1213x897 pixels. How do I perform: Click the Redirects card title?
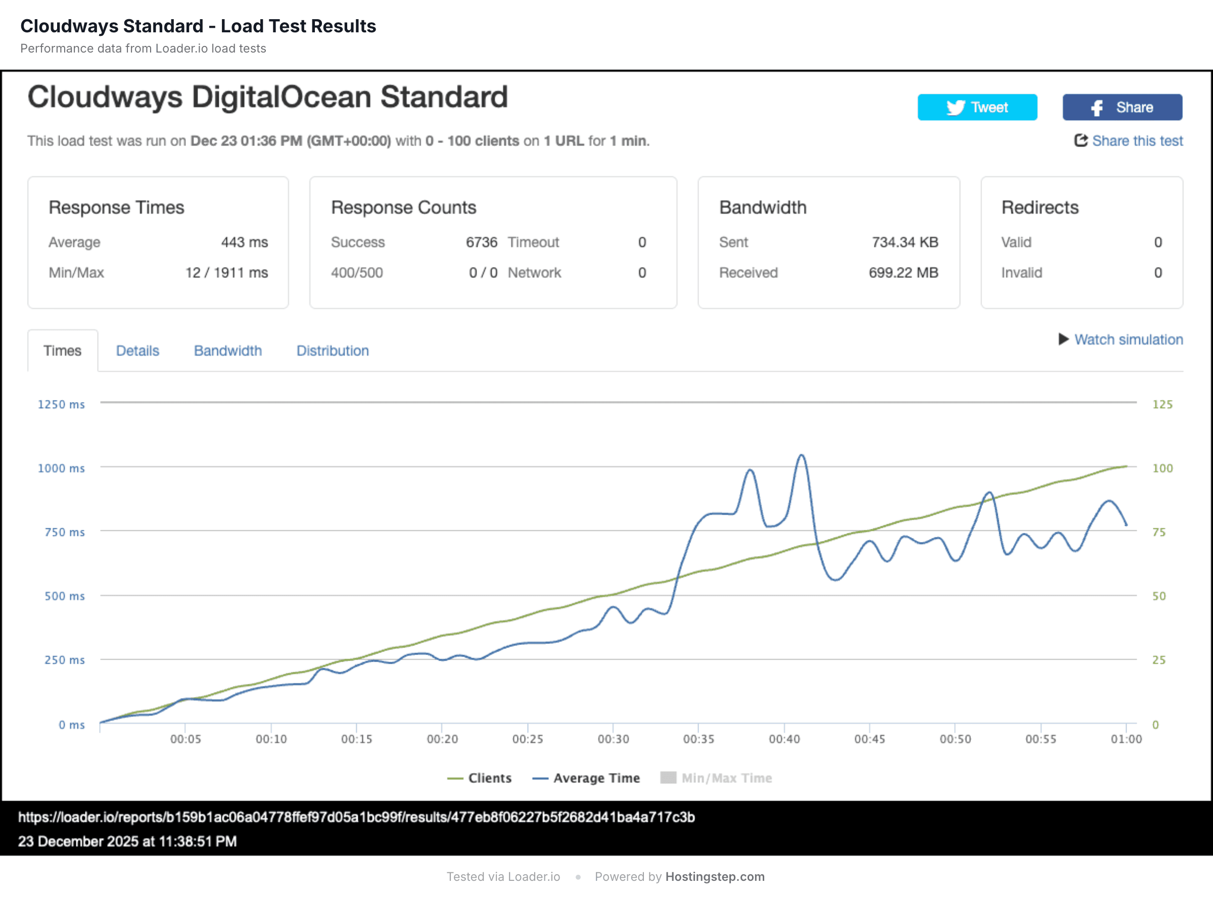(1040, 208)
